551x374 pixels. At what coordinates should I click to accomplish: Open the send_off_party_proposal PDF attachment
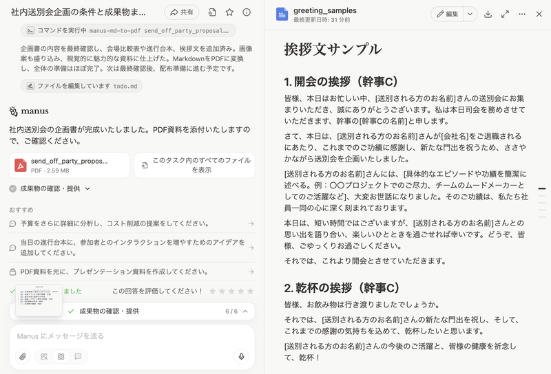pos(69,165)
